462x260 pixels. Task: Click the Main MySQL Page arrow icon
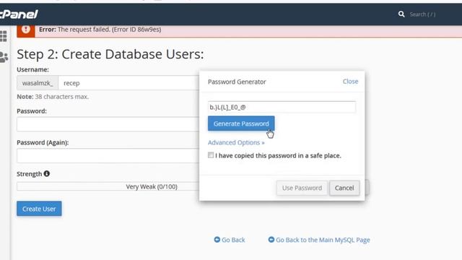[x=271, y=240]
